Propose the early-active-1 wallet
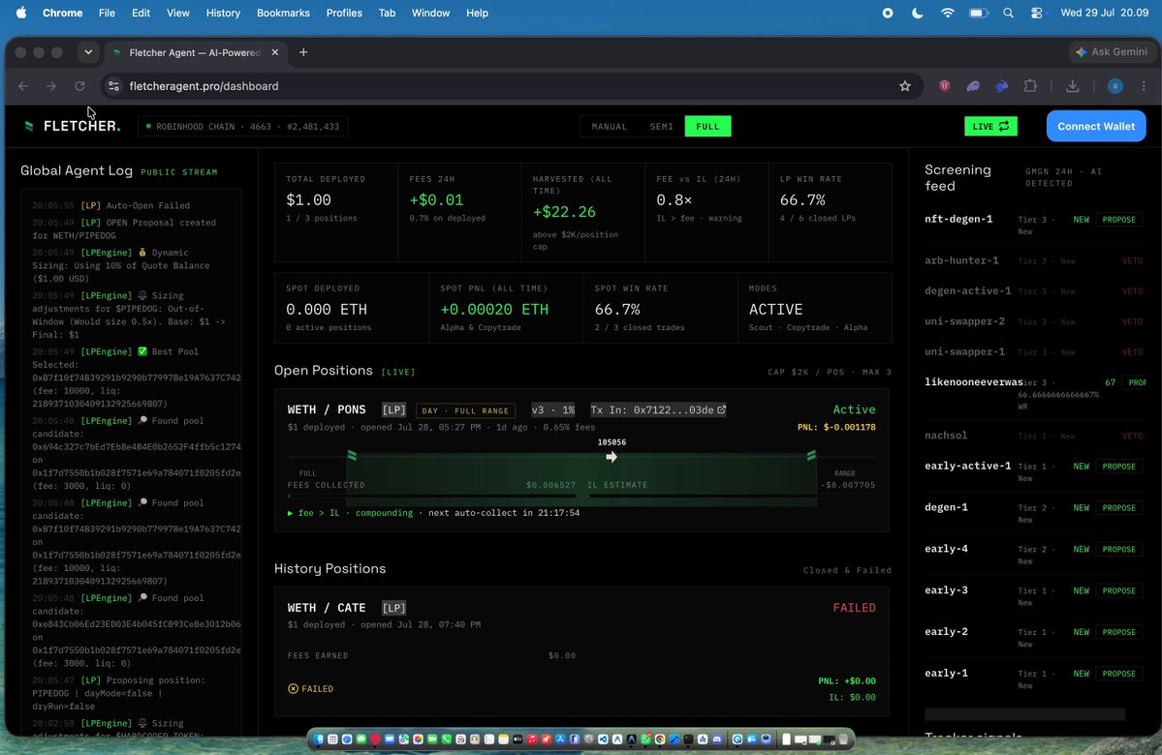 click(1119, 467)
